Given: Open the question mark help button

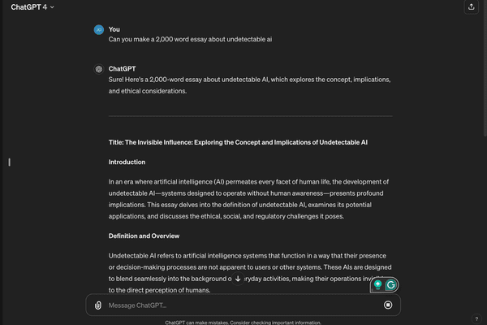Looking at the screenshot, I should tap(476, 318).
